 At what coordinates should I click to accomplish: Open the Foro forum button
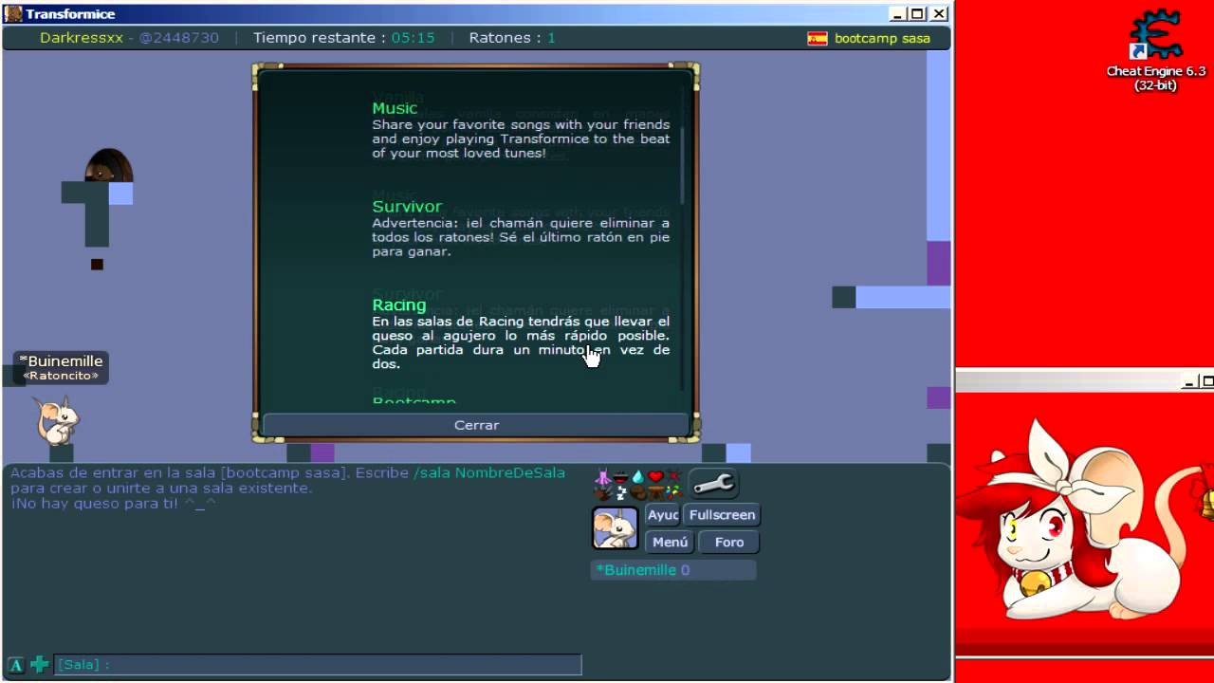[x=728, y=543]
